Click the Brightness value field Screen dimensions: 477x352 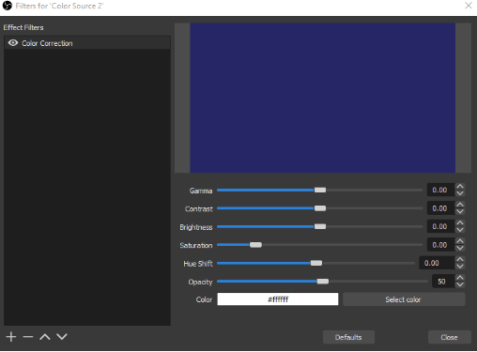441,226
